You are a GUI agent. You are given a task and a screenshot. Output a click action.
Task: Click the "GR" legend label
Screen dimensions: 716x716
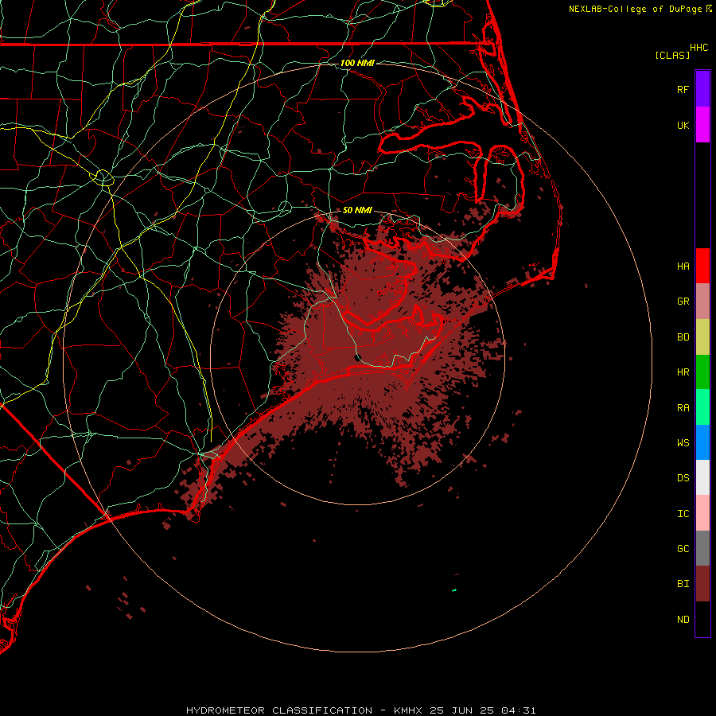tap(683, 302)
